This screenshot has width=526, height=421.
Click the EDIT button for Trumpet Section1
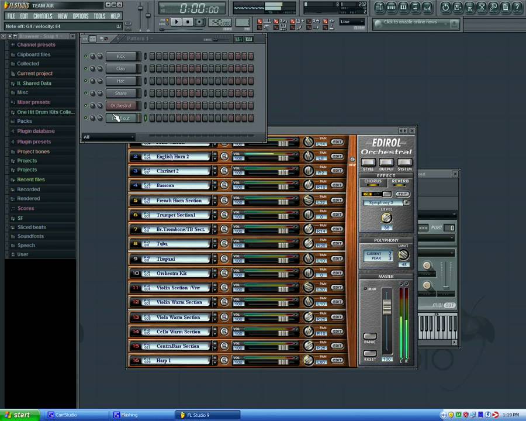click(x=337, y=215)
